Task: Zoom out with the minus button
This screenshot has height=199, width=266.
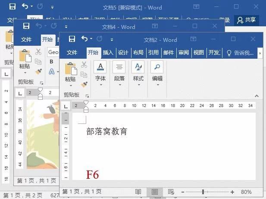Action: coord(183,192)
